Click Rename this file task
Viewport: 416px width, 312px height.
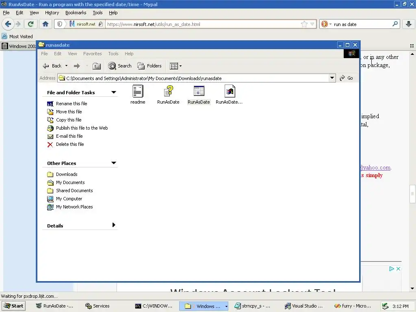[x=71, y=104]
